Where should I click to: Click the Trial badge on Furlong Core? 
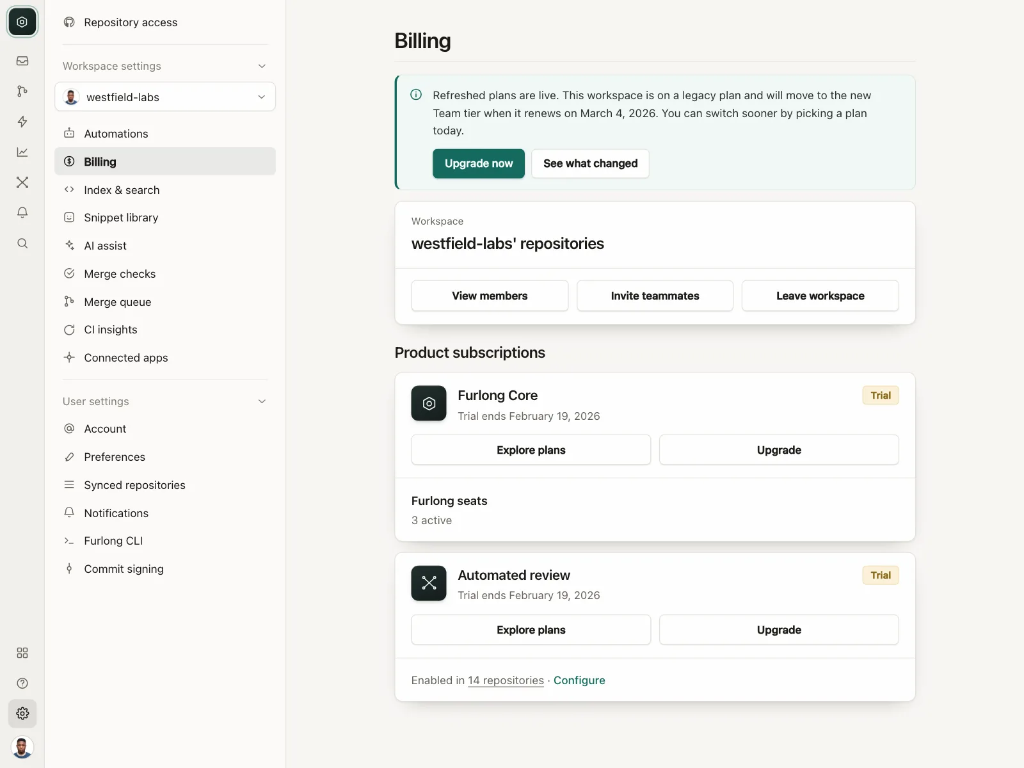881,396
